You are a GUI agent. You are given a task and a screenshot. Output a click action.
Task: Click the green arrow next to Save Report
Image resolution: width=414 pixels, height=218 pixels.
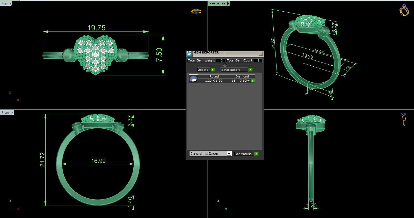(x=250, y=70)
